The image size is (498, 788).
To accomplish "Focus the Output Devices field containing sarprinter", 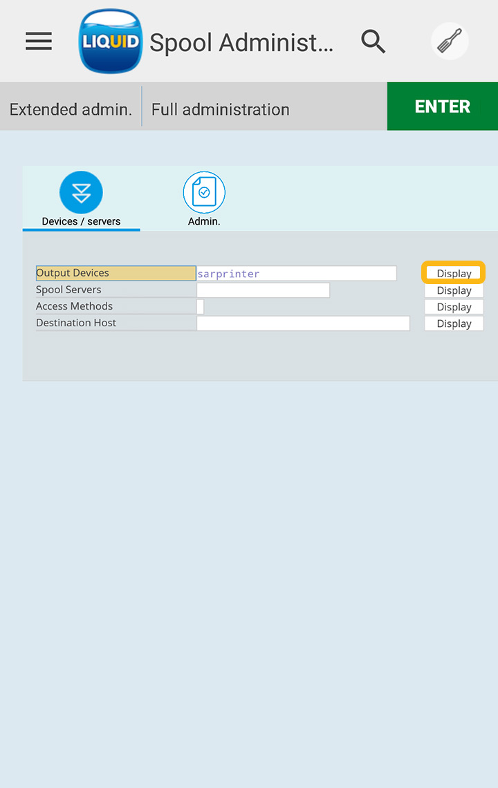I will [296, 274].
